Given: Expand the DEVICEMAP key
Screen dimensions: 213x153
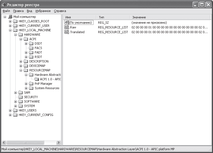Looking at the screenshot, I should coord(21,66).
